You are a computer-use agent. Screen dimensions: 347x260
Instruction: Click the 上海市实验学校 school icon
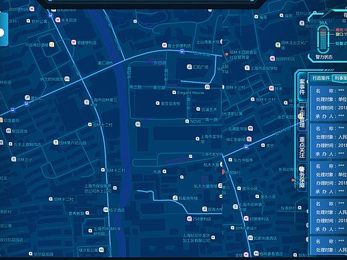[247, 68]
